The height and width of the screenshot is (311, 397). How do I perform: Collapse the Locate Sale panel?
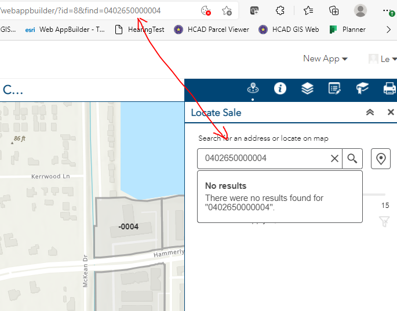tap(370, 112)
